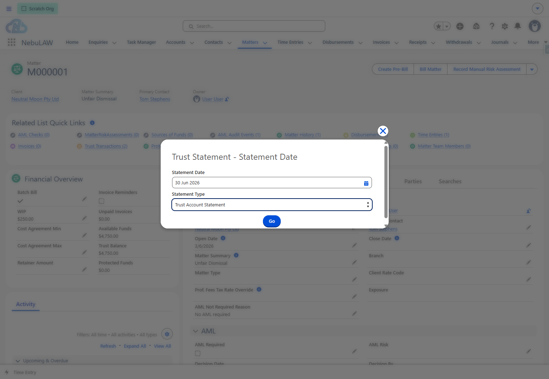Image resolution: width=549 pixels, height=379 pixels.
Task: Expand the Matters tab dropdown arrow
Action: pyautogui.click(x=265, y=43)
